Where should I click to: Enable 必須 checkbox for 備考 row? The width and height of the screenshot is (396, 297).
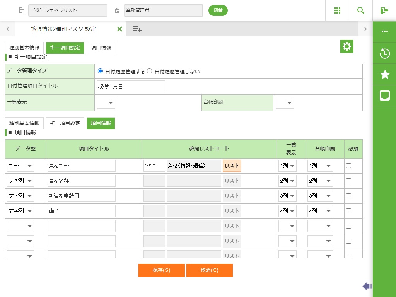pos(348,211)
